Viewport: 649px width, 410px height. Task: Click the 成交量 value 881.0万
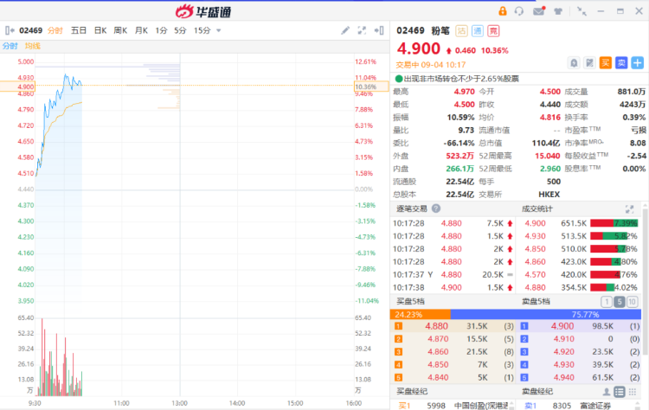click(631, 92)
